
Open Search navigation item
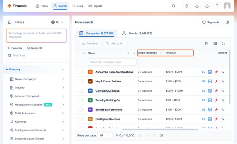pyautogui.click(x=60, y=6)
